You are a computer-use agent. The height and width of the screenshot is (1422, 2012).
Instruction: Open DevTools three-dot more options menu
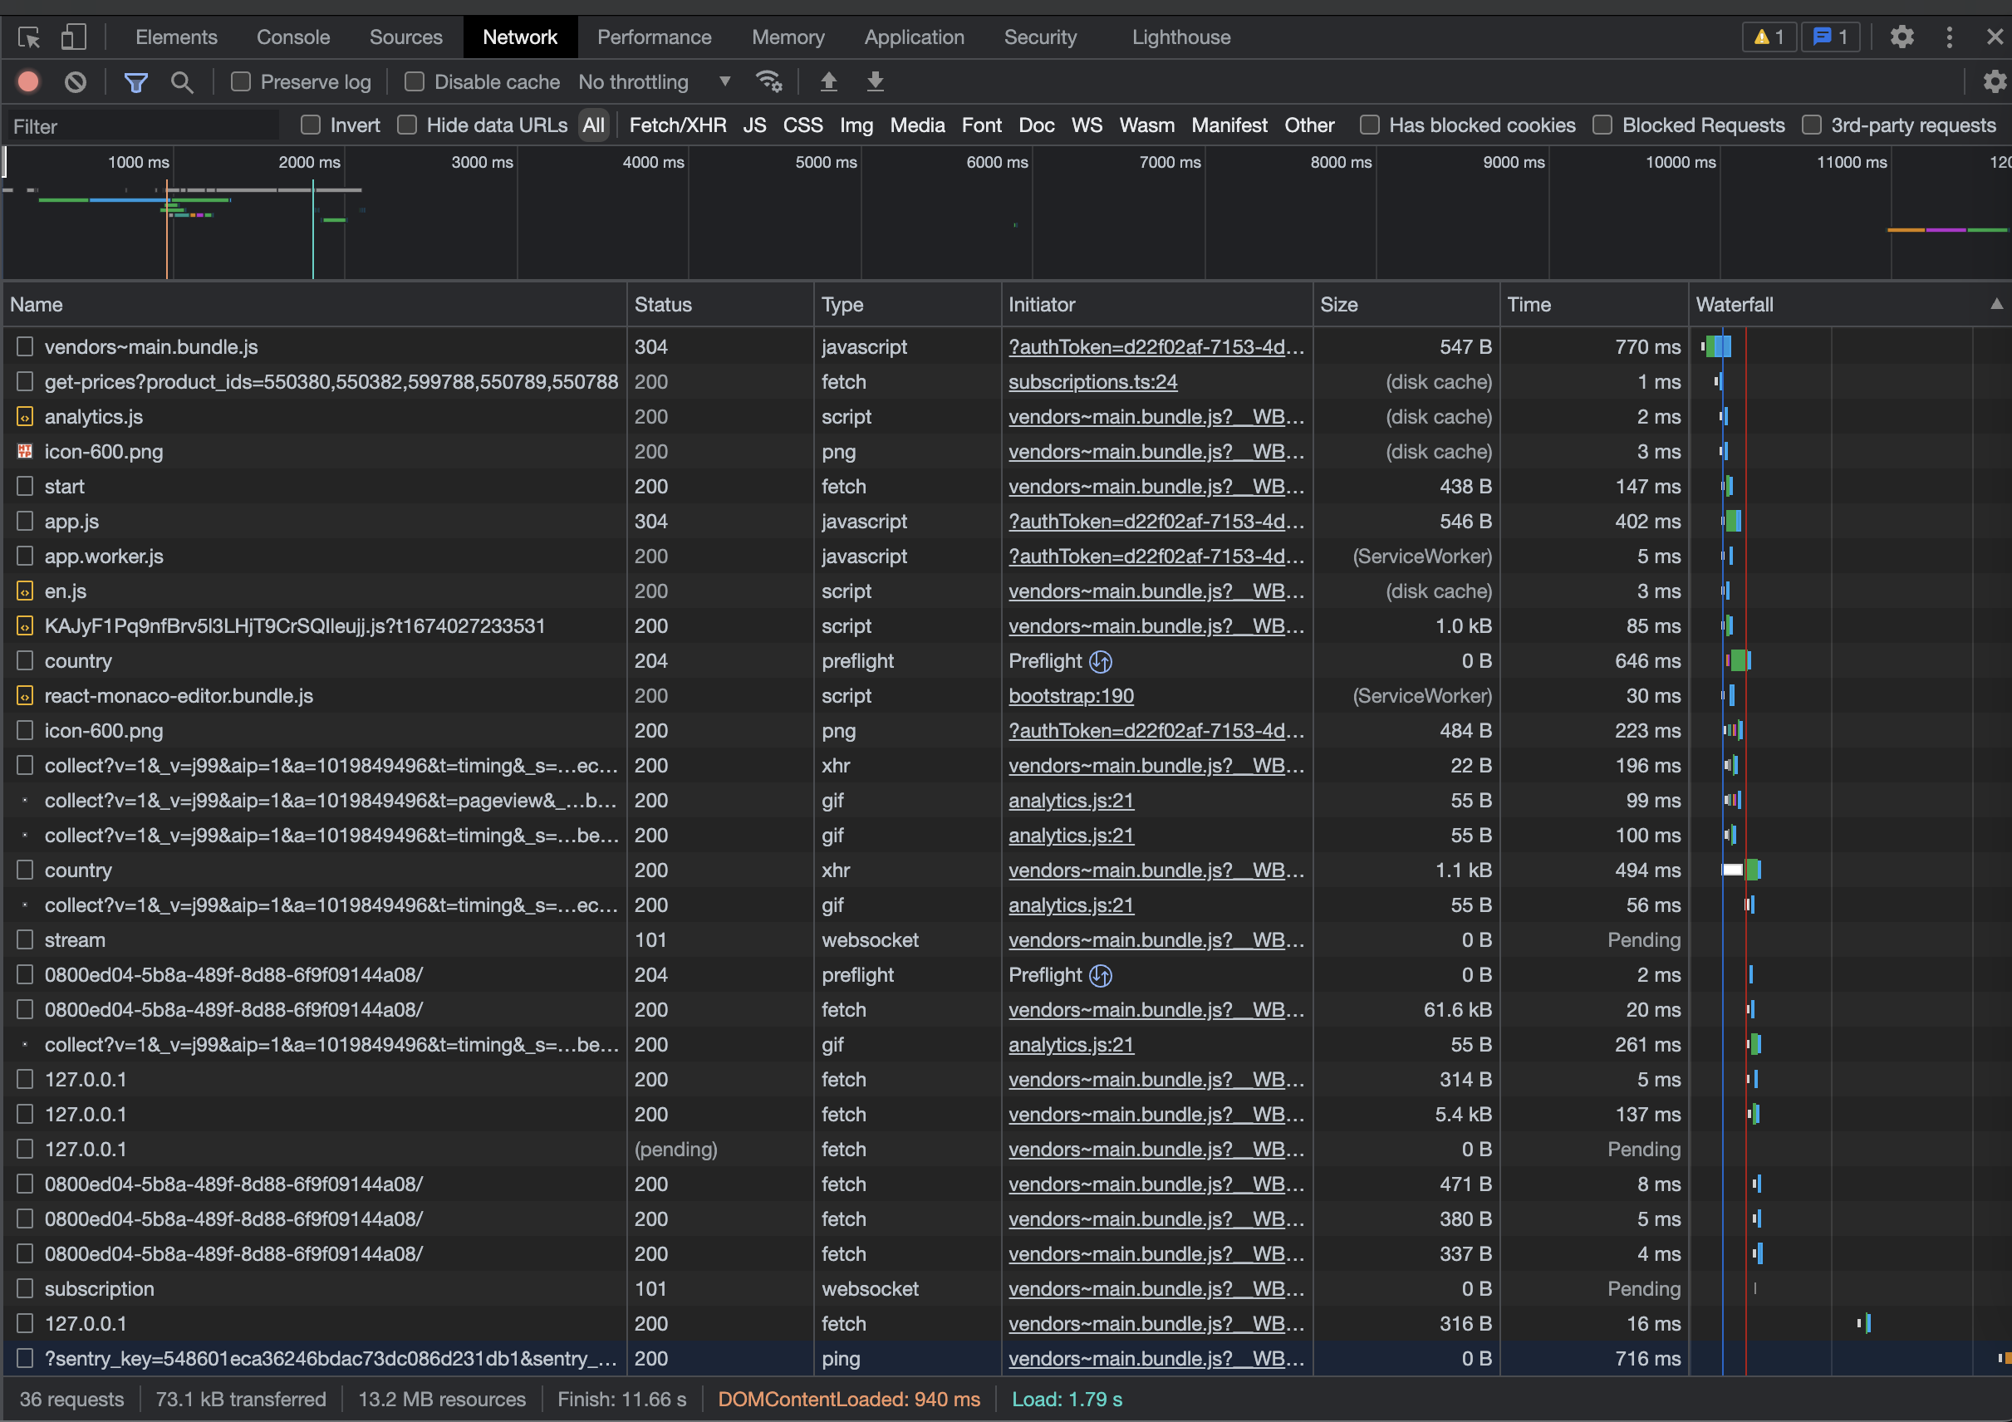[1949, 37]
